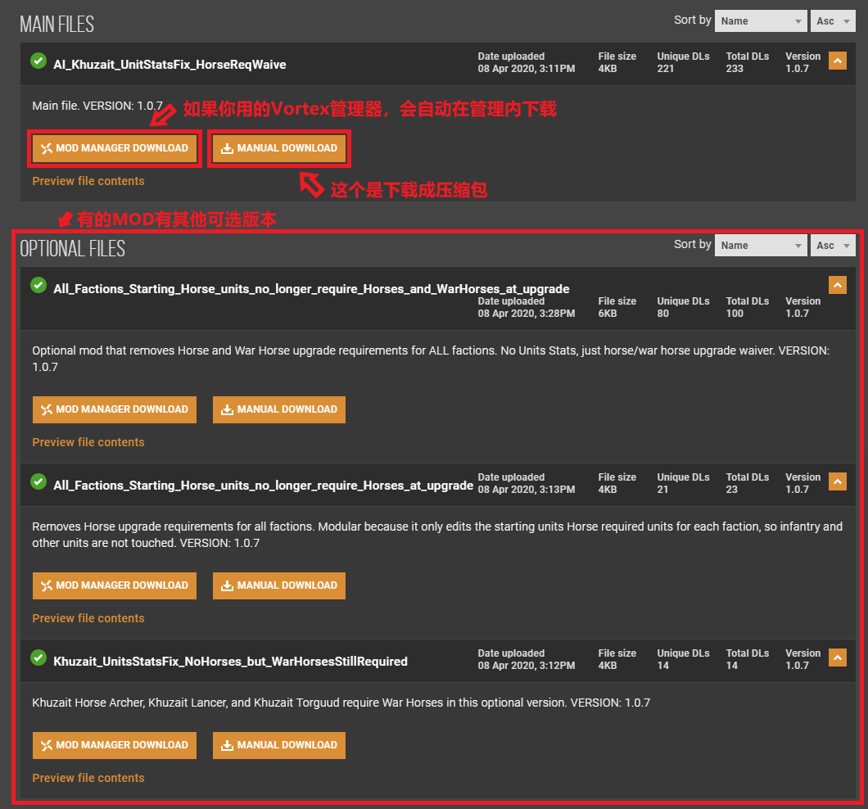Click Total DLs value 23
The width and height of the screenshot is (868, 809).
732,490
